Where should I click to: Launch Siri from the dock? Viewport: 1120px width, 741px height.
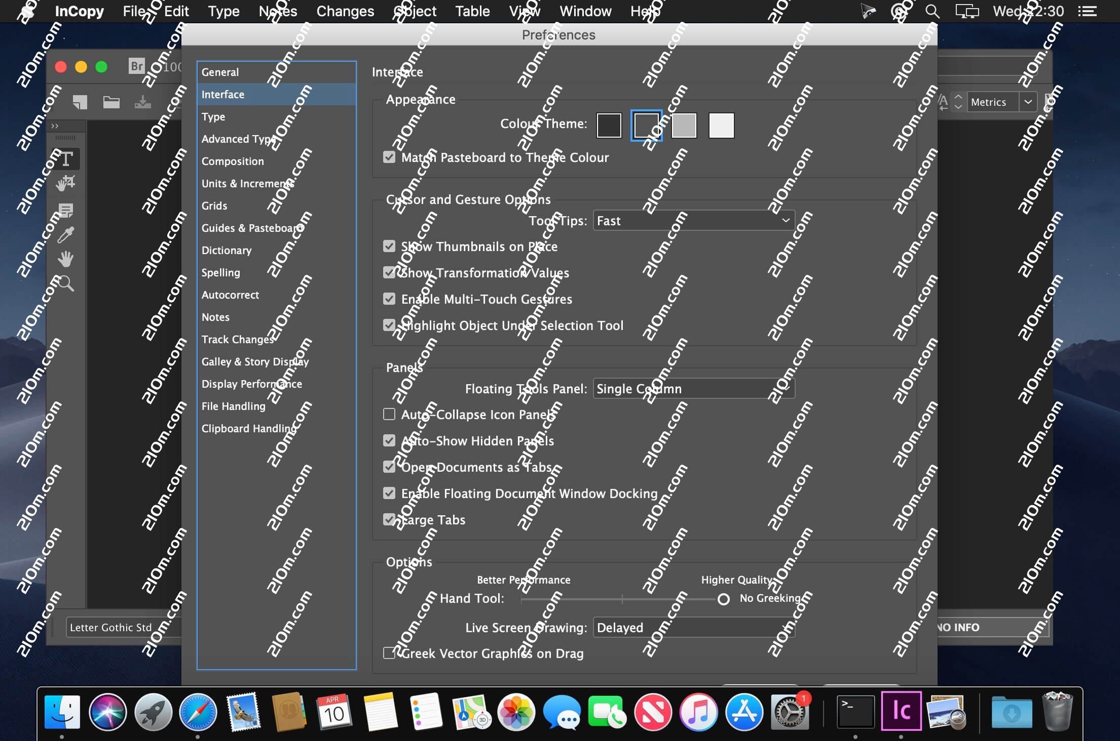point(107,712)
